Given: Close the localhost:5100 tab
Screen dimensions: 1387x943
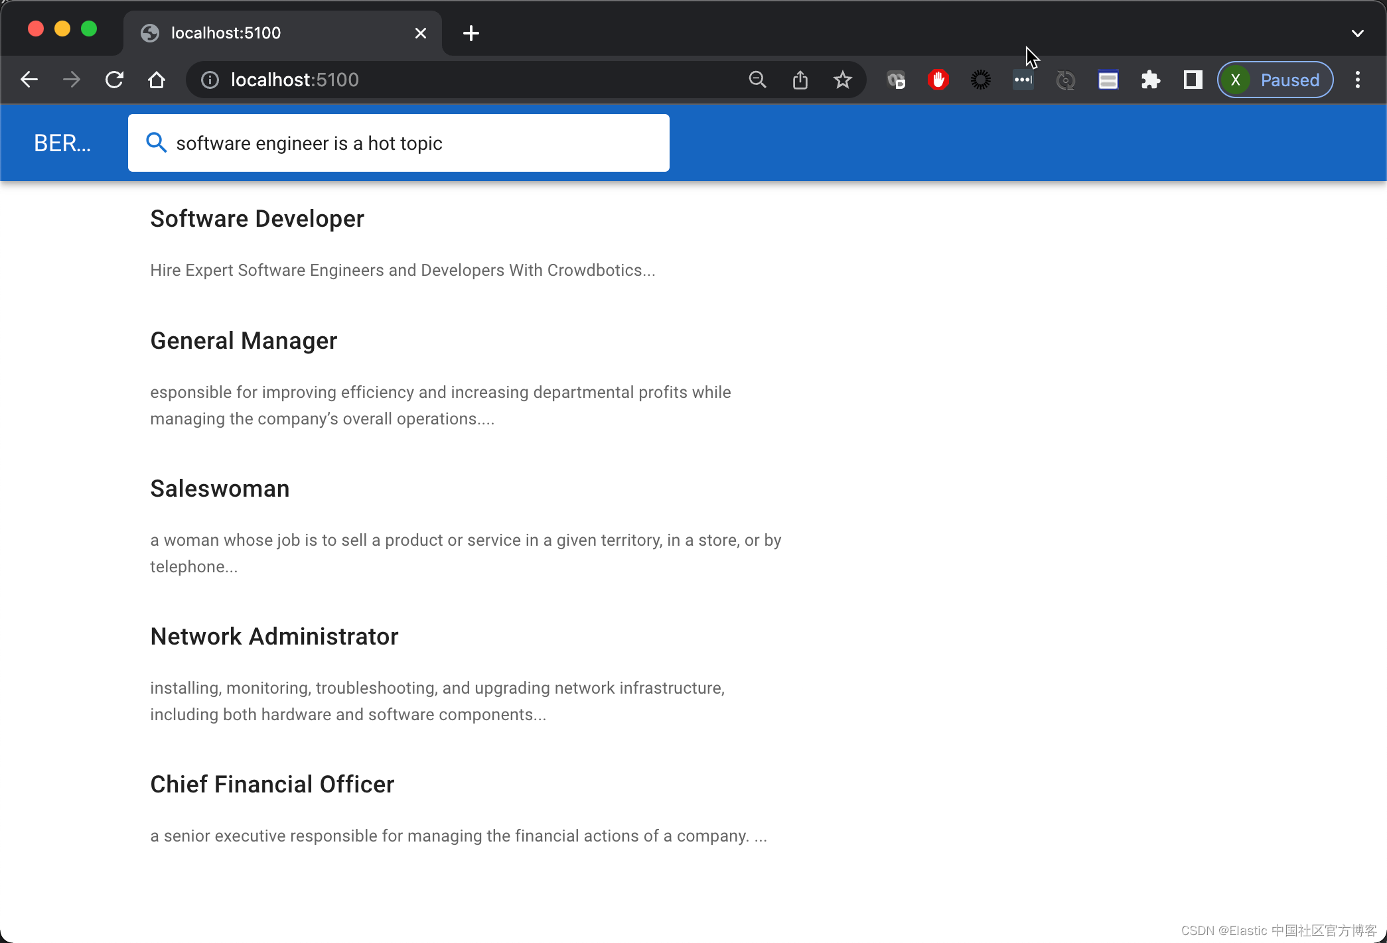Looking at the screenshot, I should coord(421,33).
